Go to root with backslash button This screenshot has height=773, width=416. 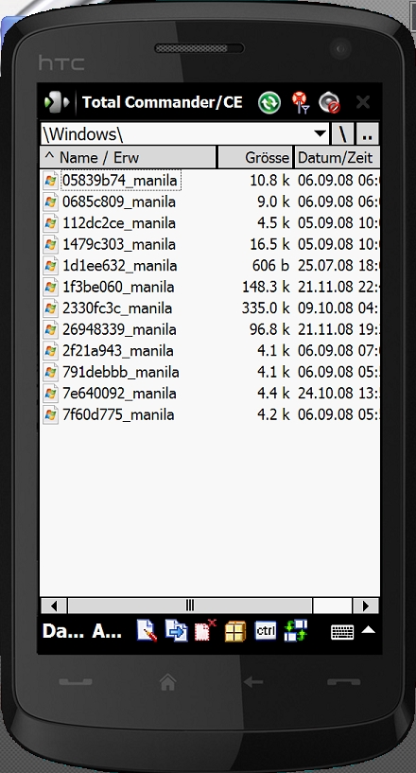pos(342,133)
